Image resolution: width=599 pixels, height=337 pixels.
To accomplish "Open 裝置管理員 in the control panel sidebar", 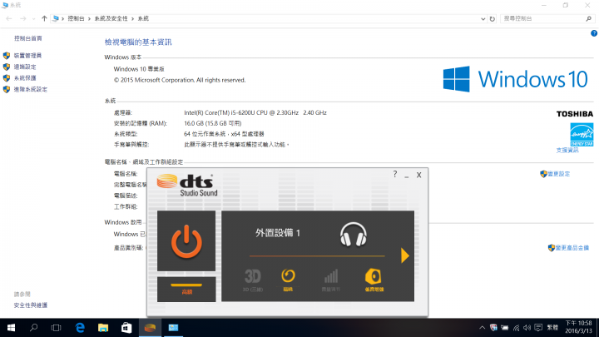I will pos(27,56).
